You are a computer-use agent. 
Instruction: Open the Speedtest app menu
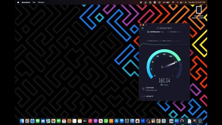coord(26,2)
